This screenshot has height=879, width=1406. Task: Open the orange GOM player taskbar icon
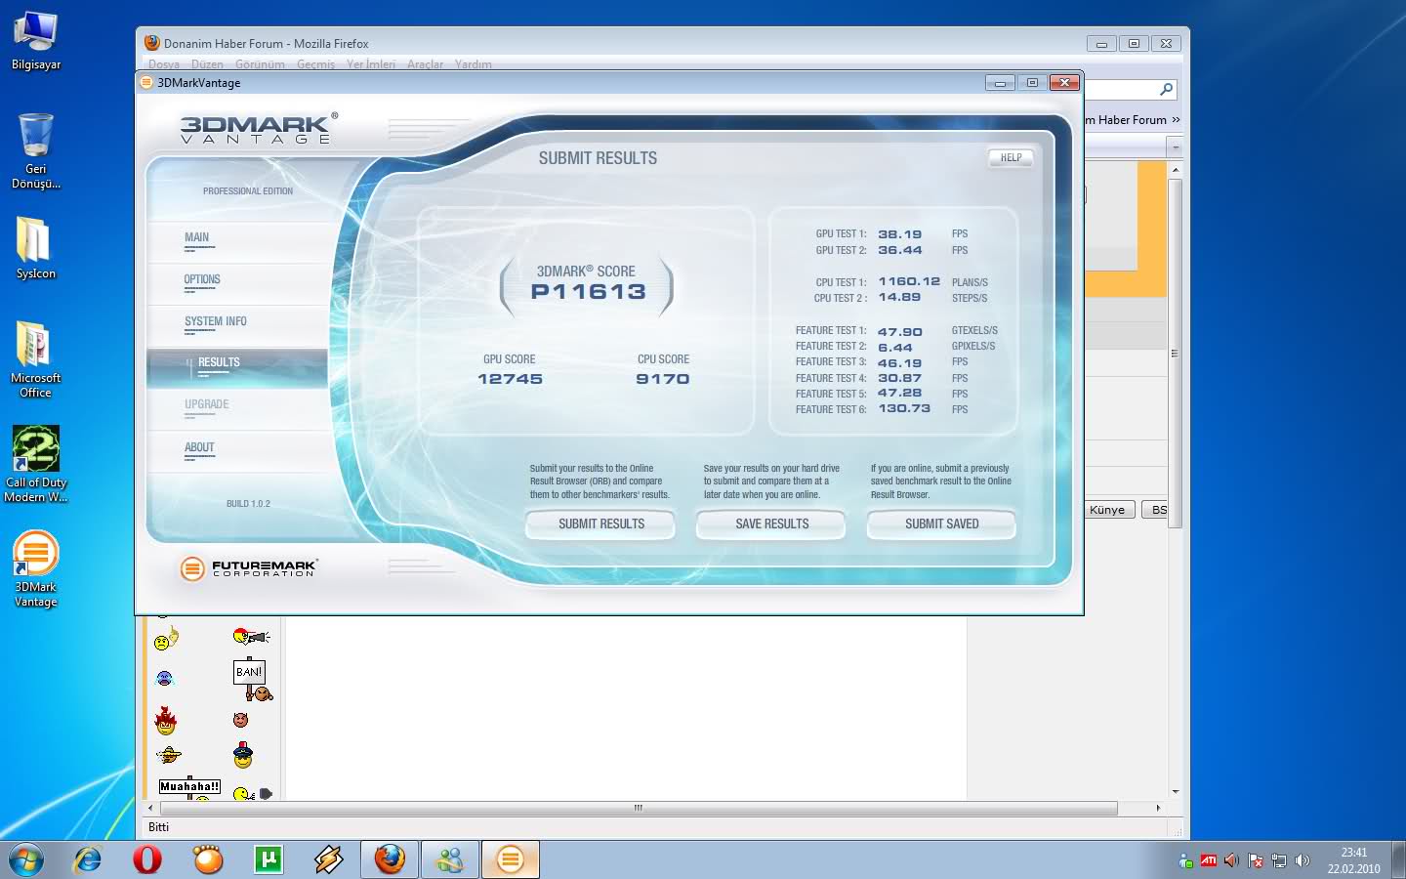pos(208,859)
